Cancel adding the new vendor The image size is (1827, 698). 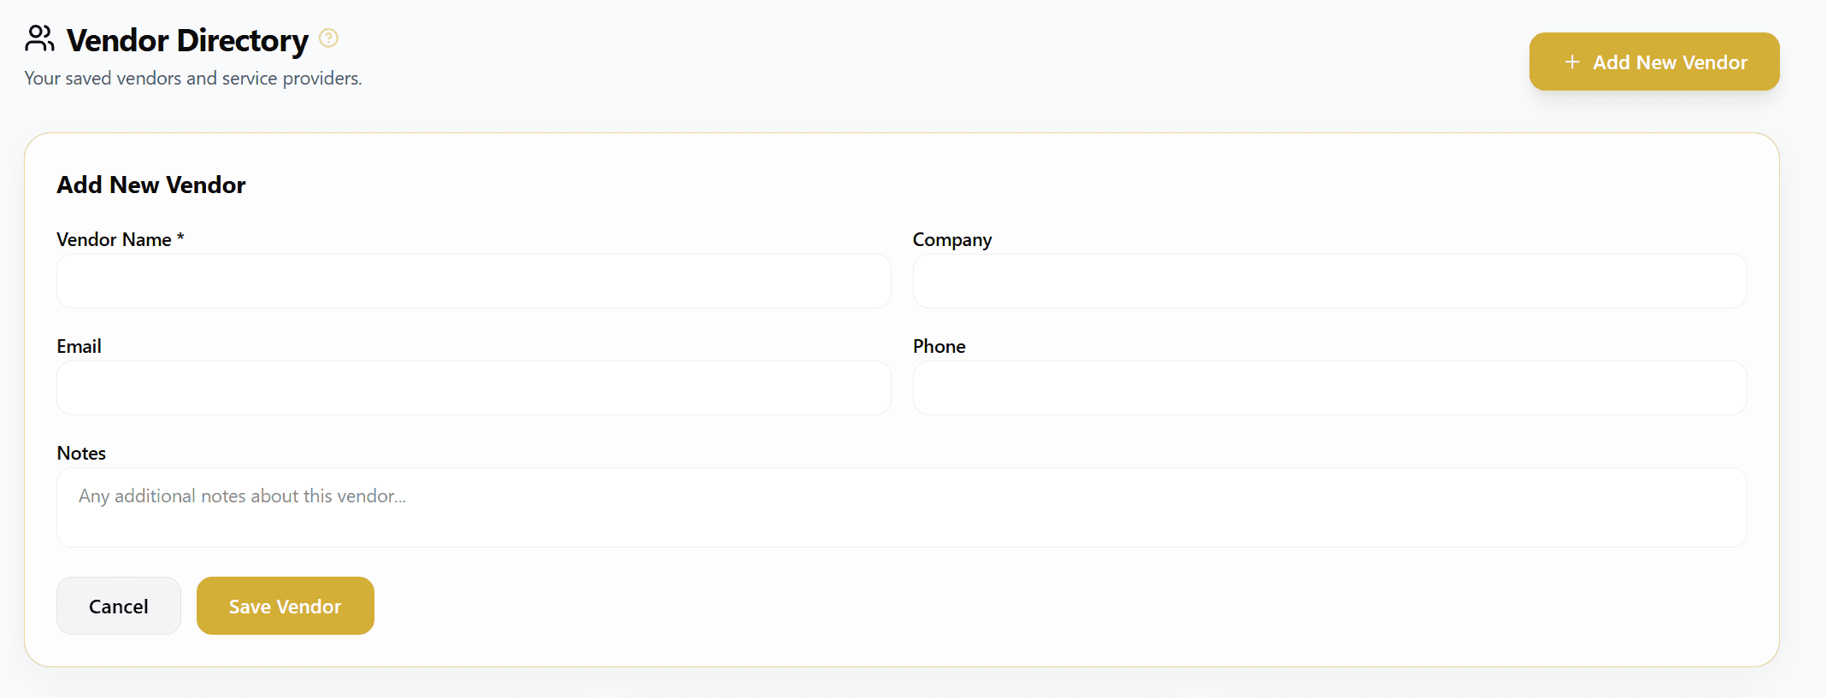pos(119,606)
